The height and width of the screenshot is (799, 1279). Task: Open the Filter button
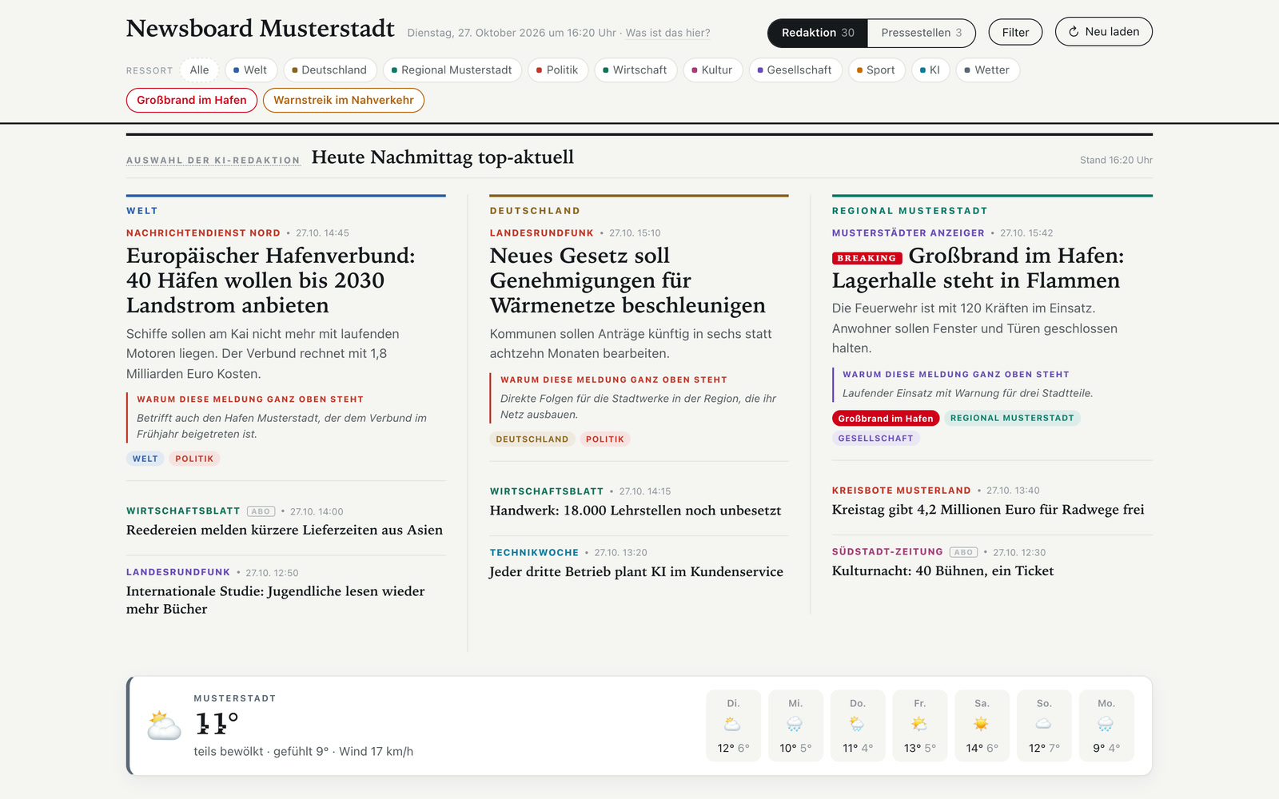coord(1015,33)
